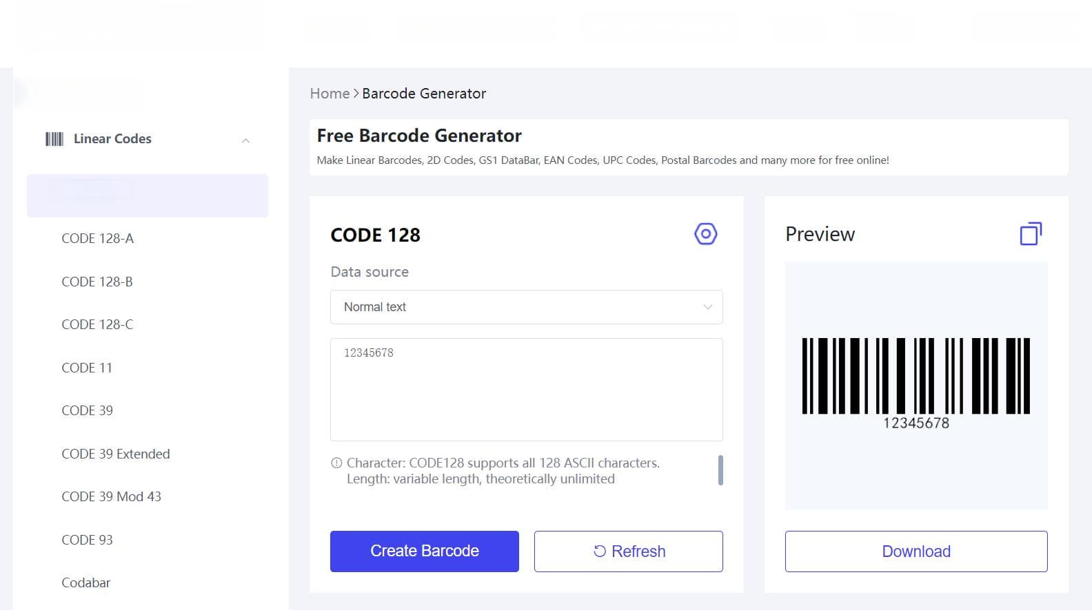Click the Download button
The image size is (1092, 610).
pyautogui.click(x=916, y=551)
